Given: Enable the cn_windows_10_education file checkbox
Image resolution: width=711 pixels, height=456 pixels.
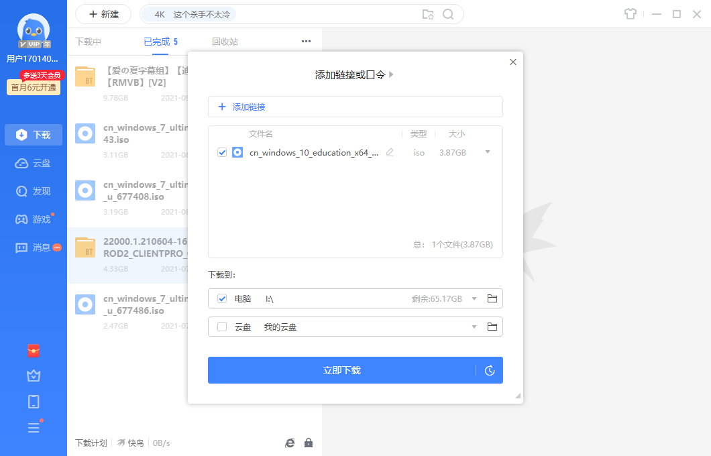Looking at the screenshot, I should [222, 152].
